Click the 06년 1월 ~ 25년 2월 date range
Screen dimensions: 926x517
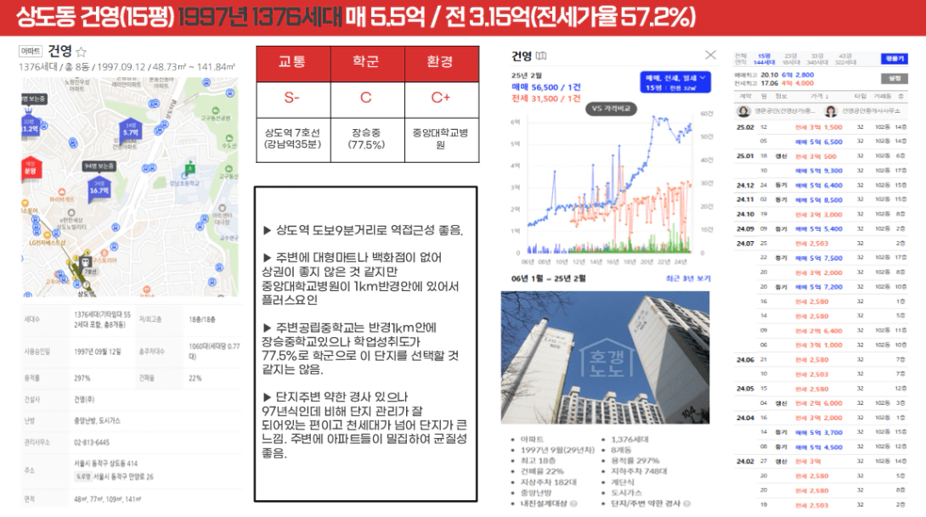[548, 278]
